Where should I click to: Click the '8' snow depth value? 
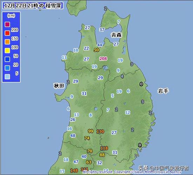[x=91, y=115]
